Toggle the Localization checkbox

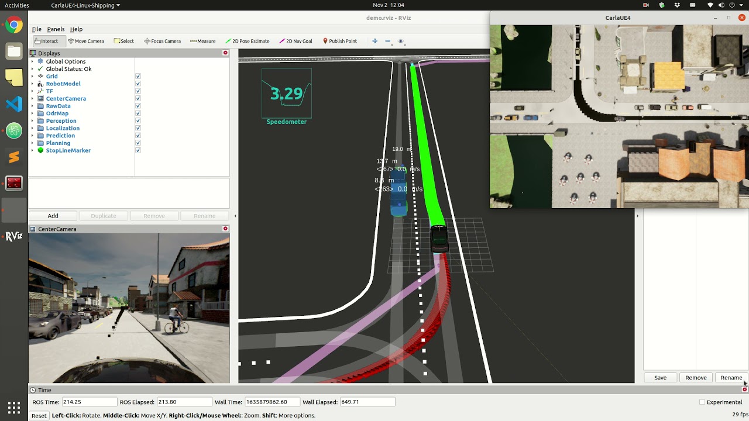[138, 128]
